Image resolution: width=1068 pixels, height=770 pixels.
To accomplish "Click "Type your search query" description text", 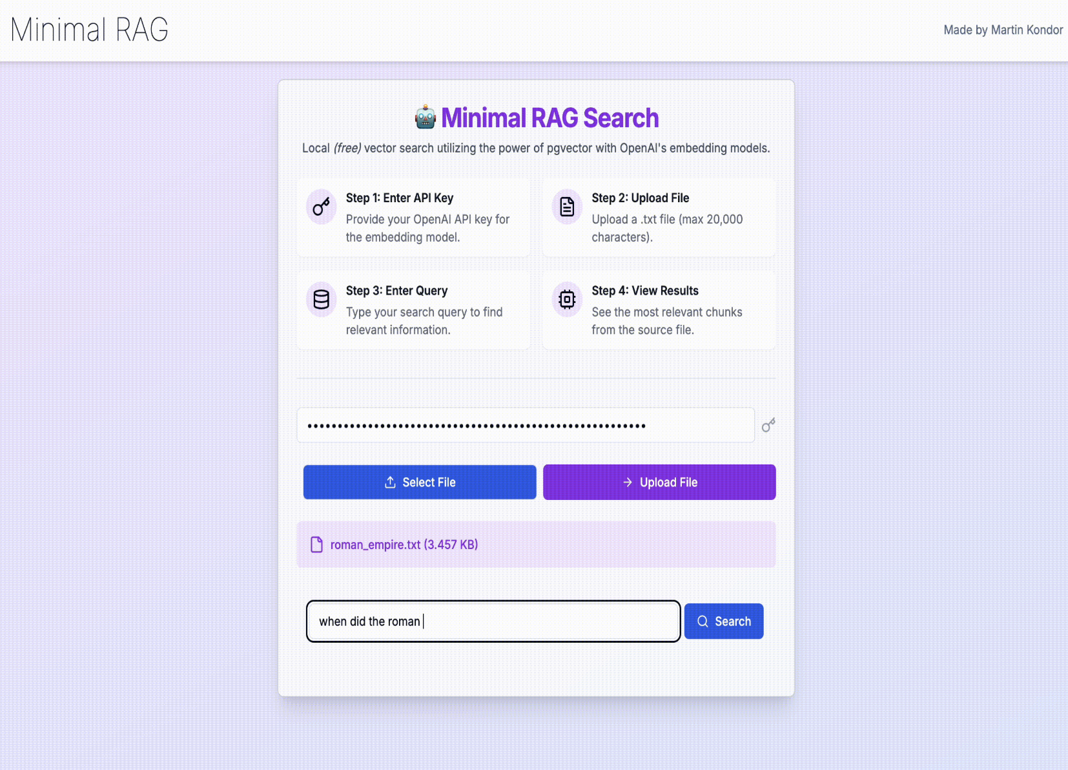I will 424,321.
